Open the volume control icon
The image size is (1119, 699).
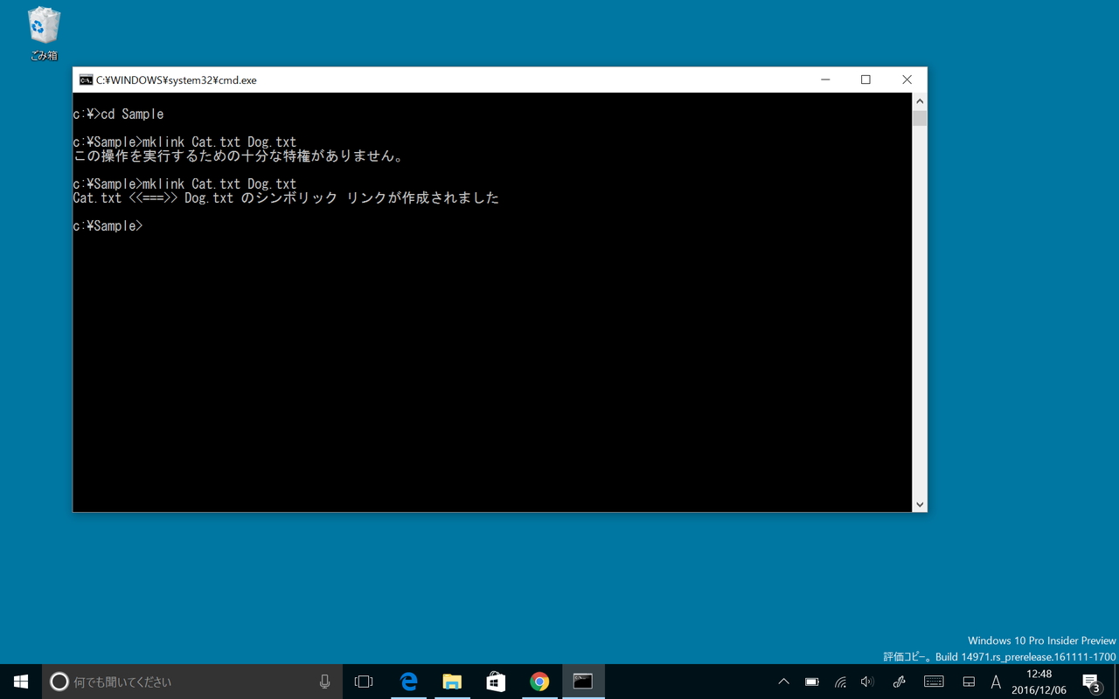867,682
